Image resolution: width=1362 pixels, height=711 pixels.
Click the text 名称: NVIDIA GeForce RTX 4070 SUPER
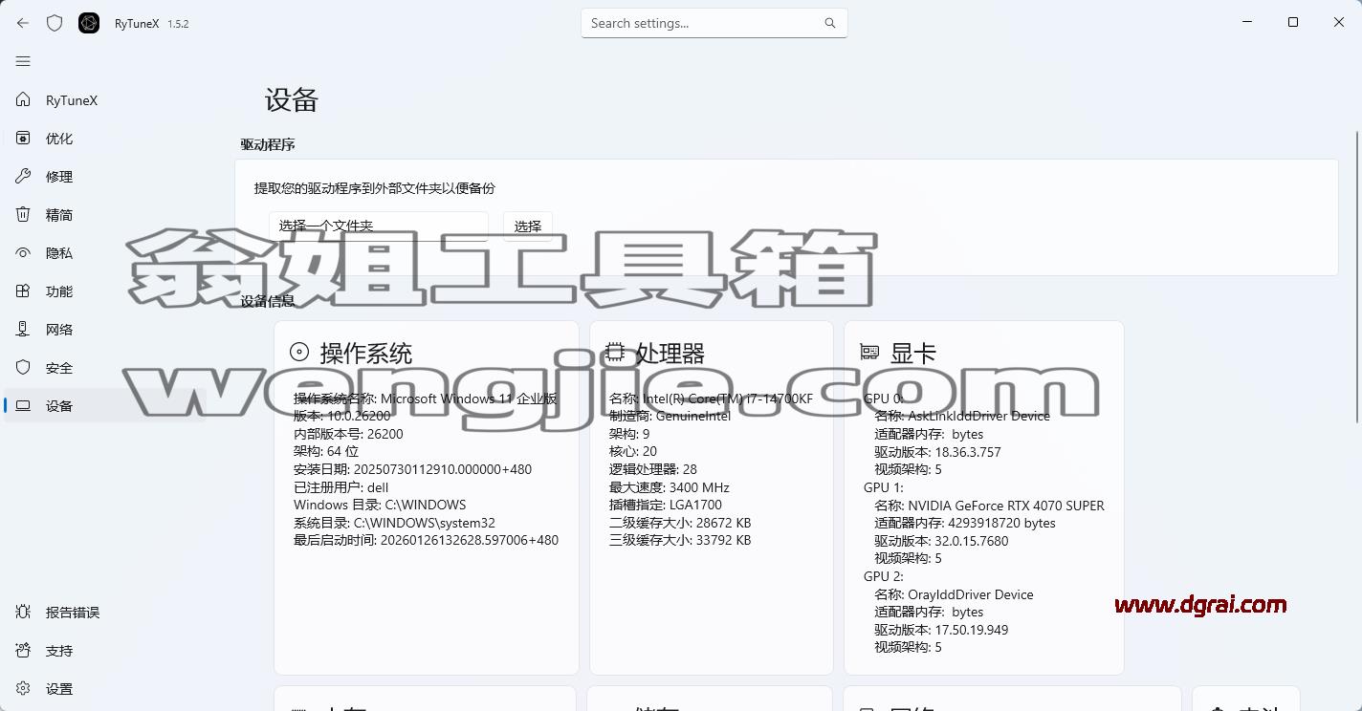pyautogui.click(x=989, y=506)
